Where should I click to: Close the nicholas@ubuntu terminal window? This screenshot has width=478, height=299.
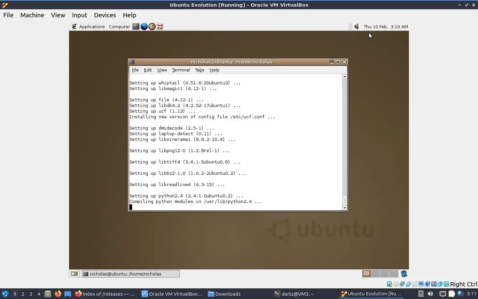point(344,62)
